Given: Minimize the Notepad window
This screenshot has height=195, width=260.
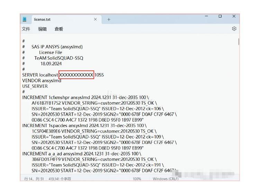Looking at the screenshot, I should tap(207, 17).
